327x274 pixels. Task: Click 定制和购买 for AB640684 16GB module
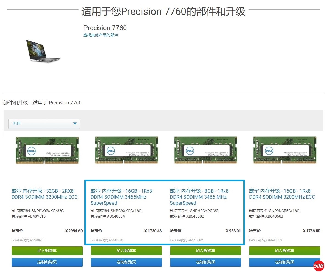coord(126,262)
